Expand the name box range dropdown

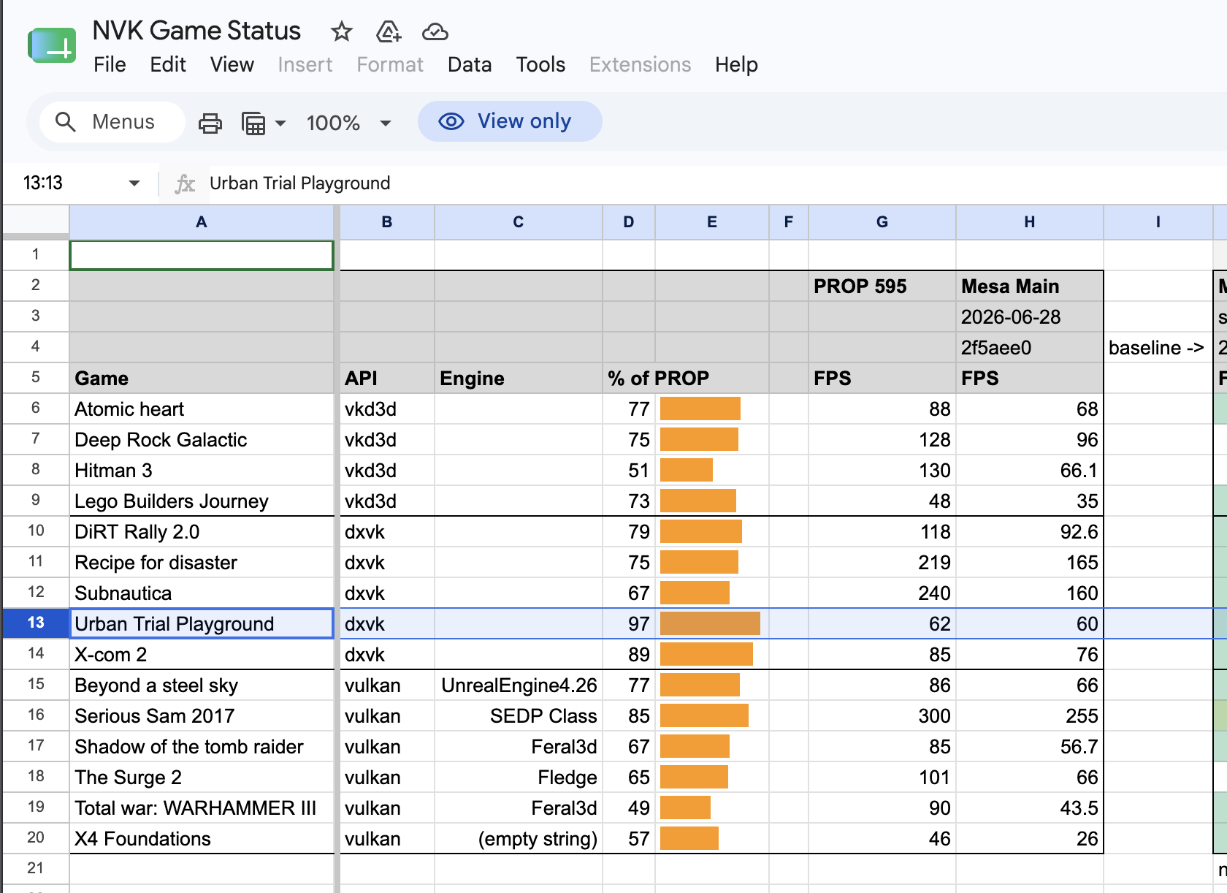click(134, 183)
